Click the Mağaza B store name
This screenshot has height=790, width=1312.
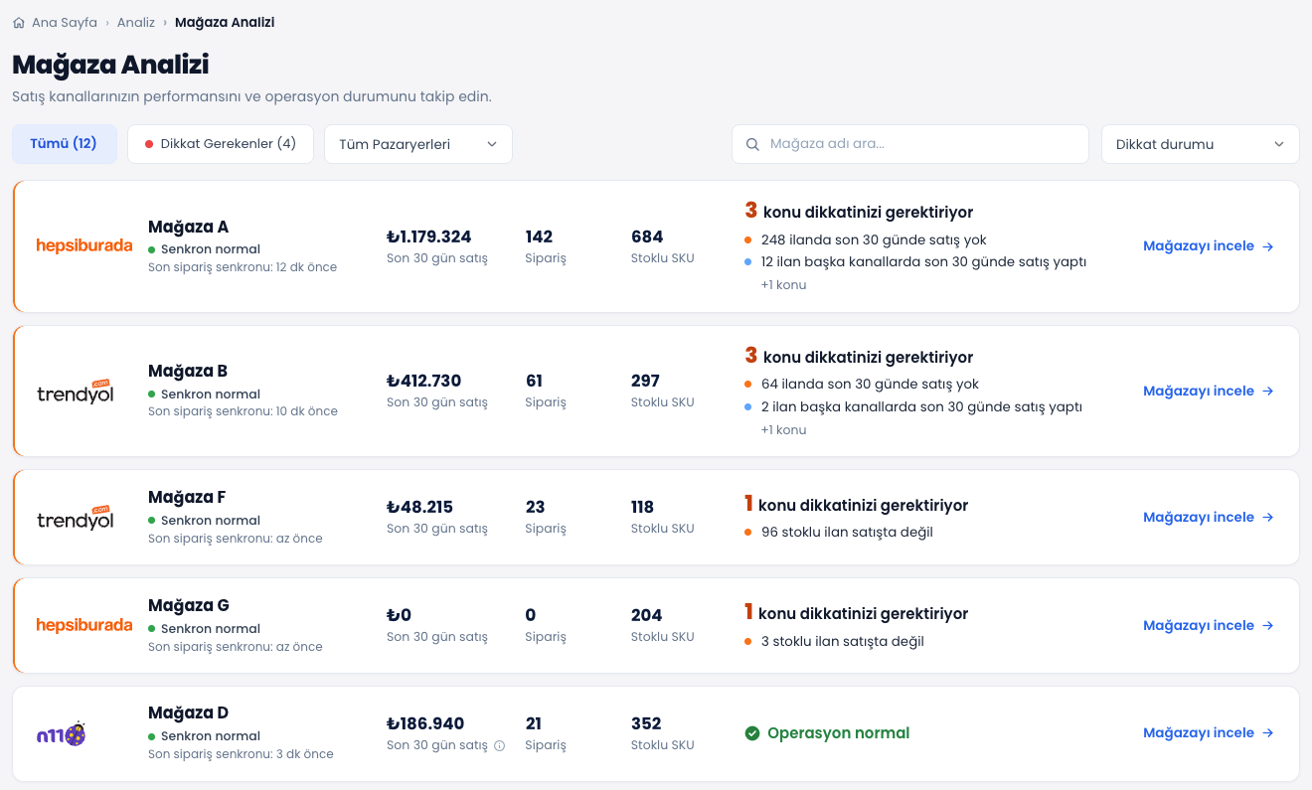coord(188,371)
